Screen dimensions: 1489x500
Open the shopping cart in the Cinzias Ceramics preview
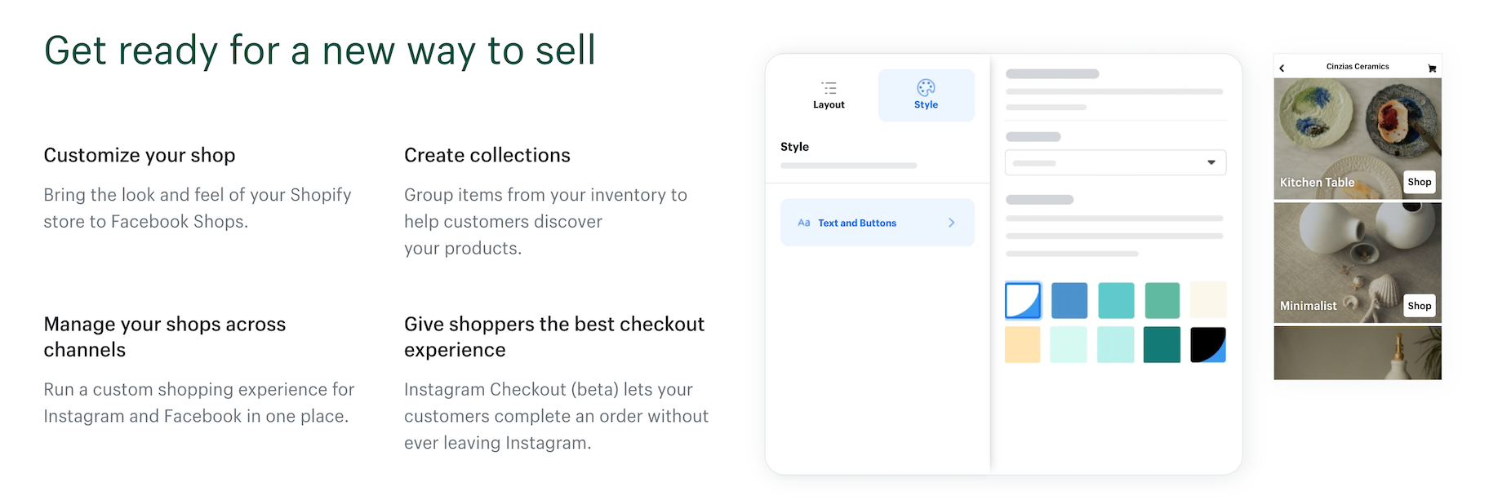[x=1432, y=68]
